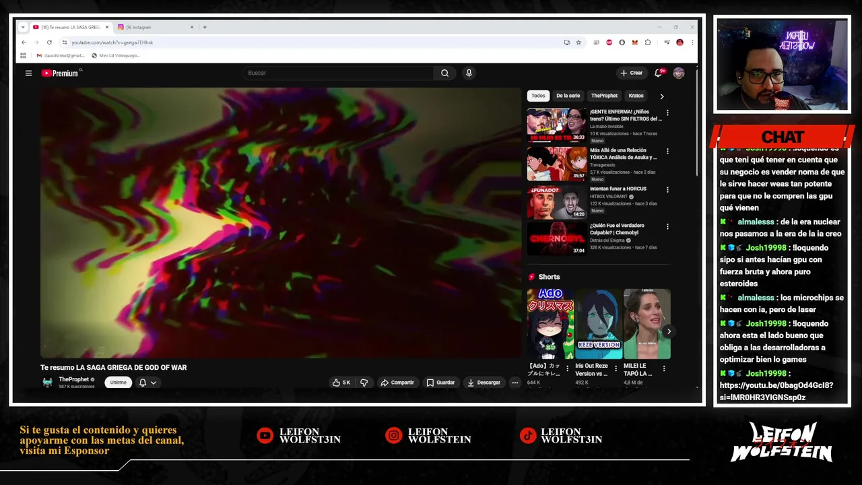862x485 pixels.
Task: Open the Gmail bookmark in bookmarks bar
Action: coord(61,55)
